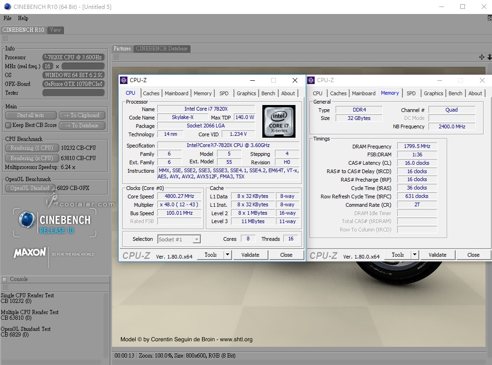Click the DRAM Frequency value 1799.5 MHz
Screen dimensions: 492x365
(x=417, y=146)
